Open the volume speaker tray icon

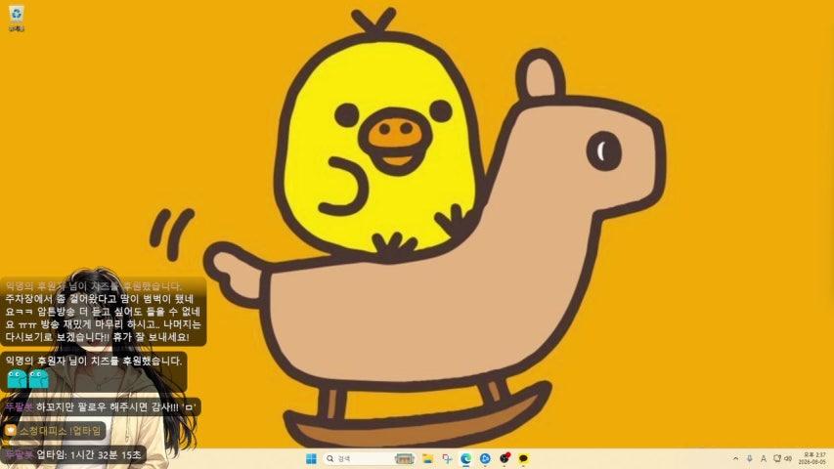(x=788, y=458)
